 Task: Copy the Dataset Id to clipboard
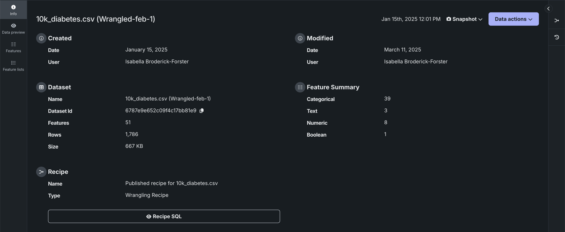tap(202, 111)
